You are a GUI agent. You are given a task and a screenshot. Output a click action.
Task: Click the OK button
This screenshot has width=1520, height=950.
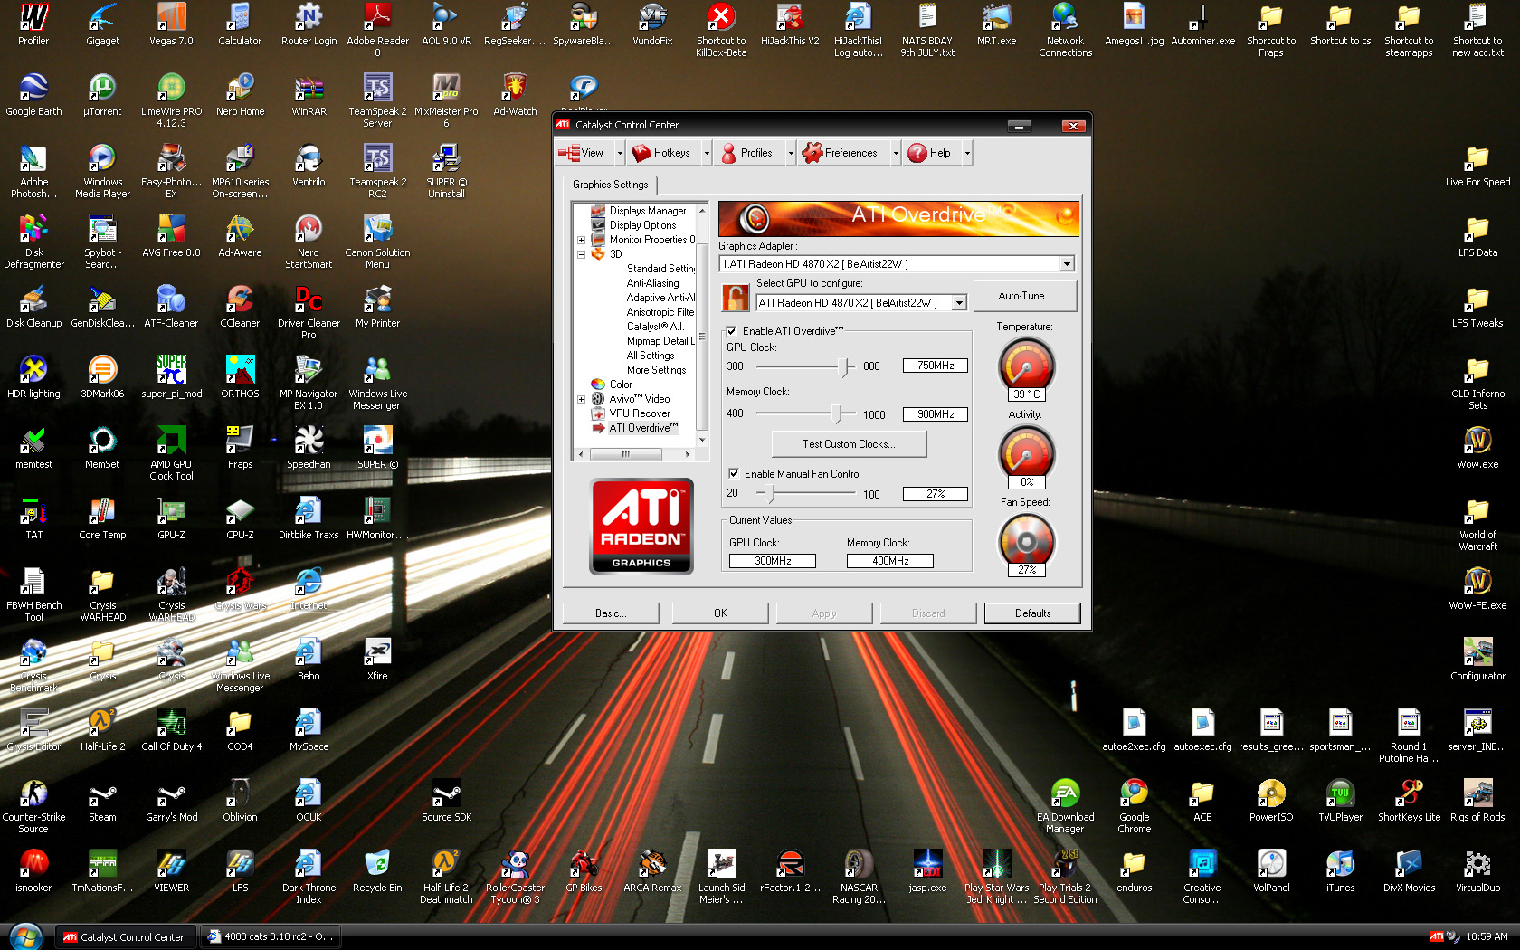(720, 613)
